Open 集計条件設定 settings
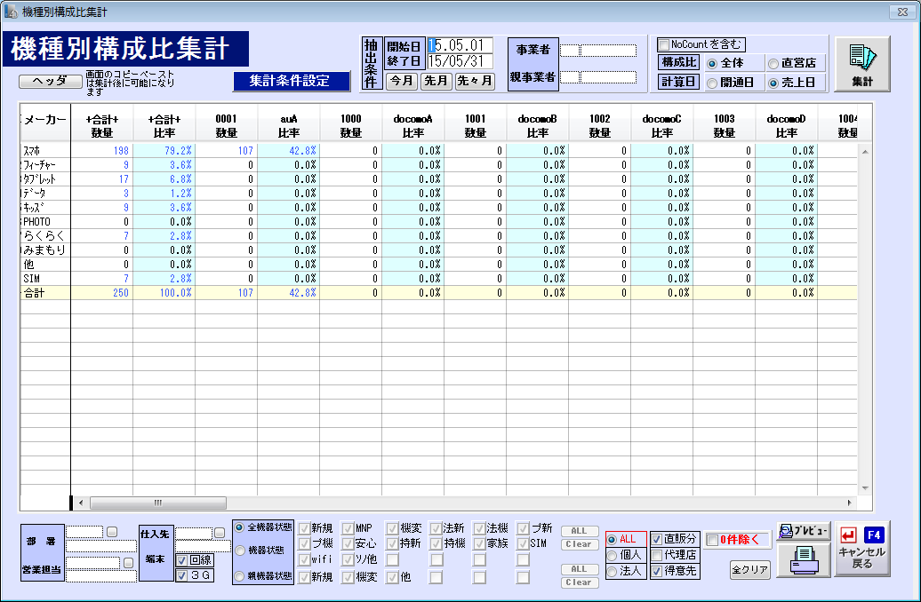The height and width of the screenshot is (602, 921). point(292,81)
